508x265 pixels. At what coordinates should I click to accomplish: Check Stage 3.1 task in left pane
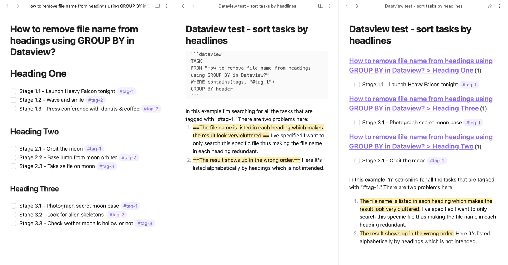pos(13,206)
